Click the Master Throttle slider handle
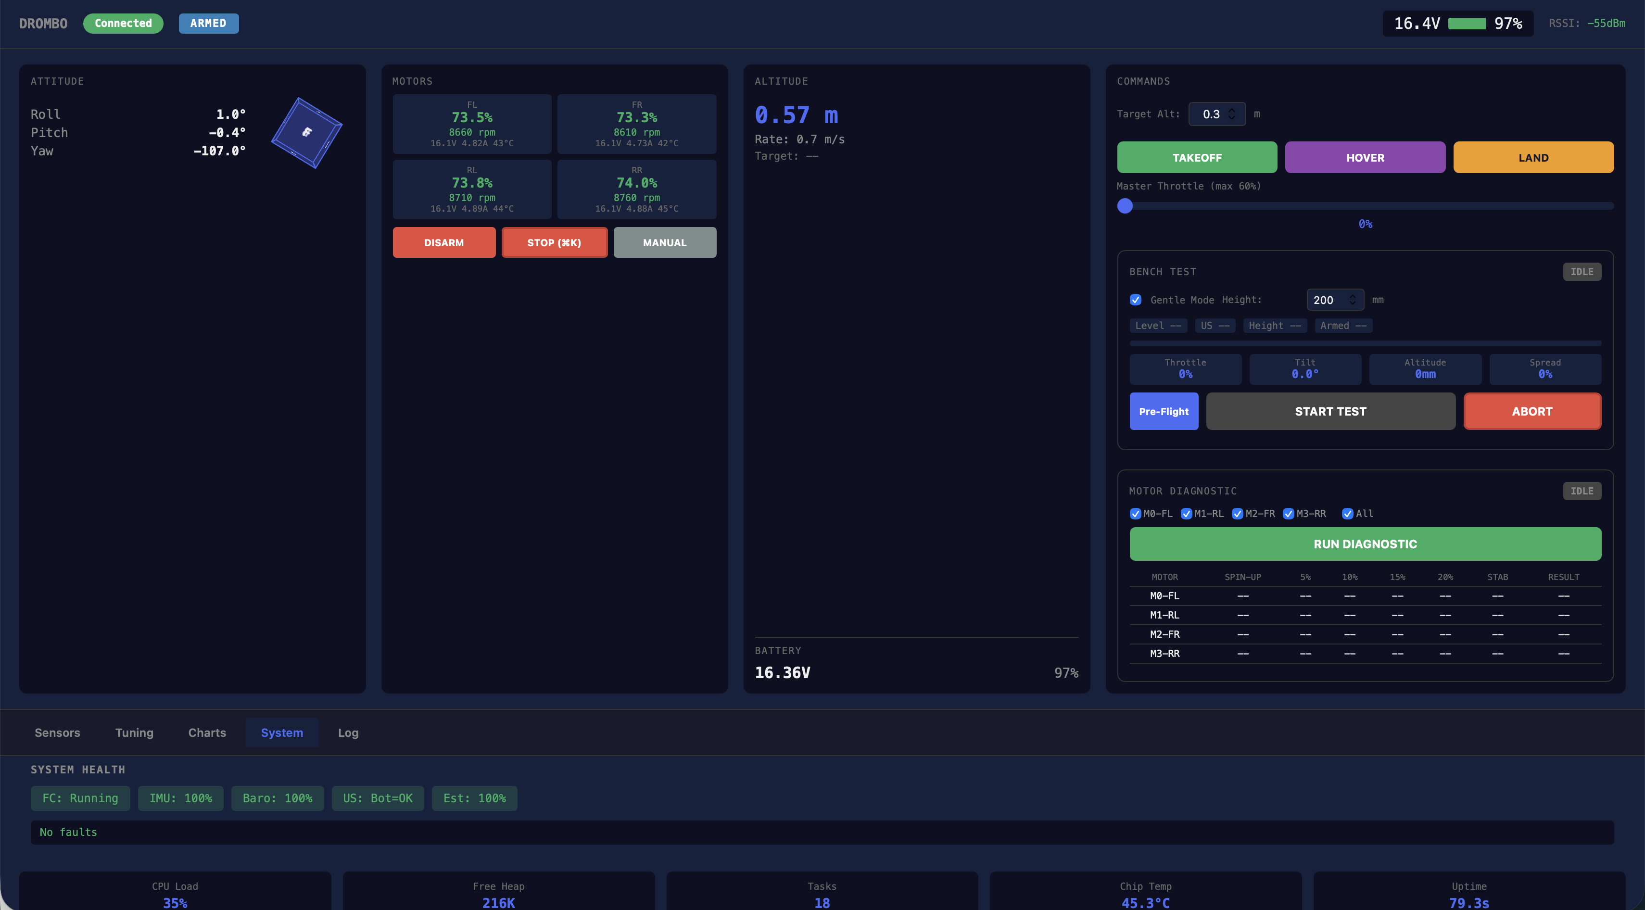Image resolution: width=1645 pixels, height=910 pixels. pyautogui.click(x=1125, y=206)
